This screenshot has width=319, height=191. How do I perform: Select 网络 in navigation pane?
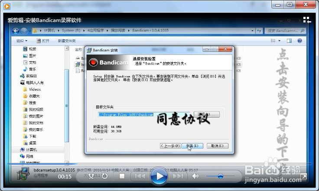(x=26, y=156)
